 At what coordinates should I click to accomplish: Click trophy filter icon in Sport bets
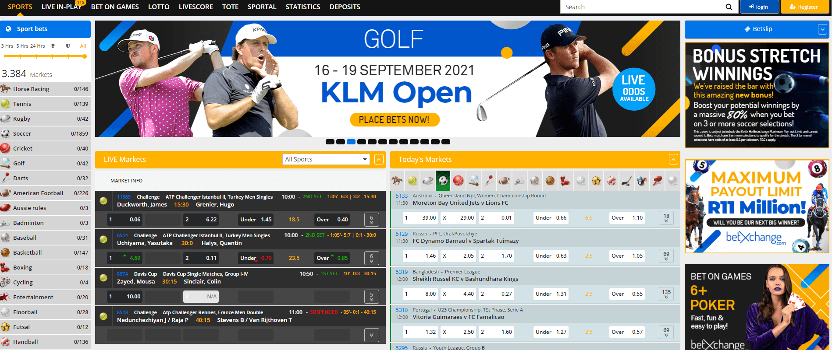53,46
